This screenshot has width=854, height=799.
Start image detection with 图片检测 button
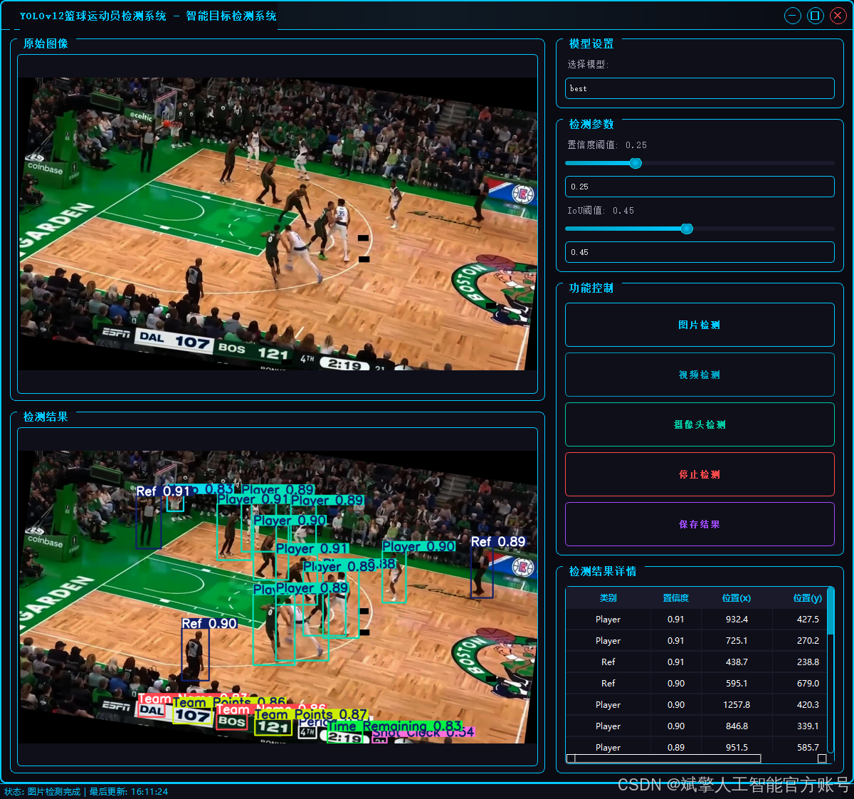click(x=700, y=325)
